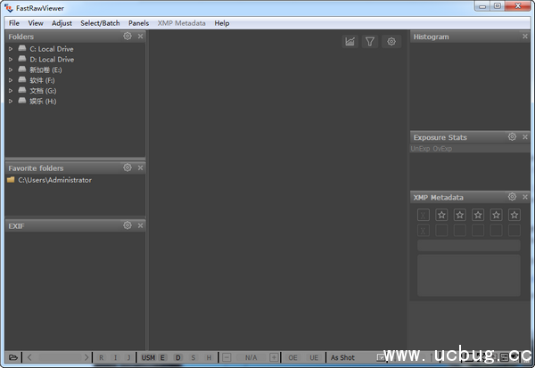This screenshot has width=535, height=368.
Task: Open the As Shot white balance dropdown
Action: click(x=343, y=357)
